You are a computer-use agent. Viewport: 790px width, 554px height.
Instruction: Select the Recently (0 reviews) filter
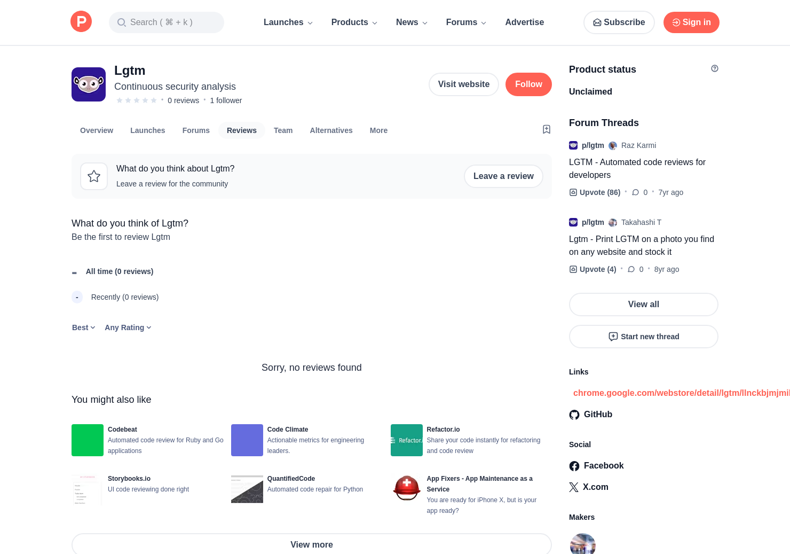pos(124,297)
